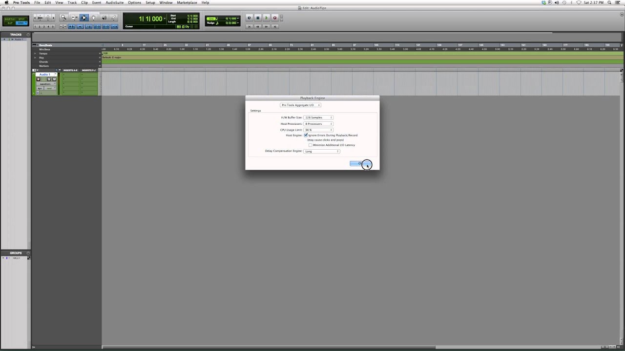Image resolution: width=625 pixels, height=351 pixels.
Task: Open the Audio 1 track name field
Action: point(44,75)
